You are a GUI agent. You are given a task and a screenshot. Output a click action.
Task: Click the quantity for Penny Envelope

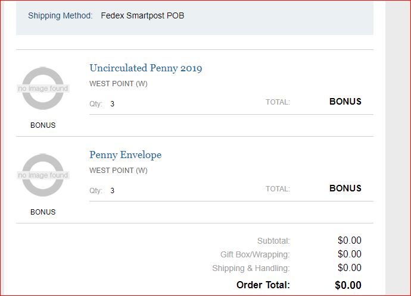(112, 191)
